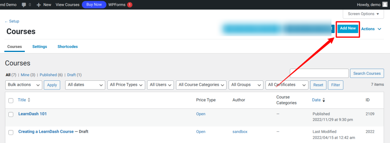Open the All Certificates dropdown
Image resolution: width=390 pixels, height=143 pixels.
tap(287, 85)
